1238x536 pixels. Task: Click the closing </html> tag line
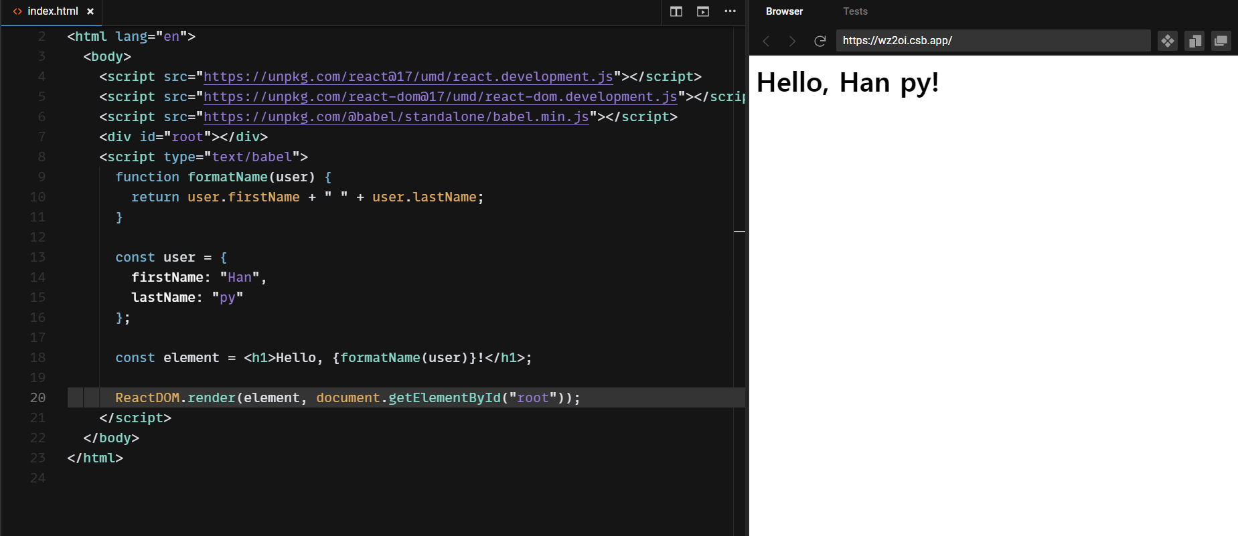[x=95, y=458]
